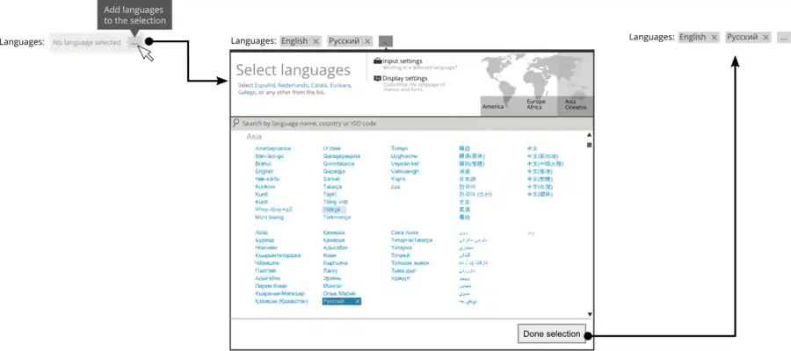Click the Display settings icon

377,78
